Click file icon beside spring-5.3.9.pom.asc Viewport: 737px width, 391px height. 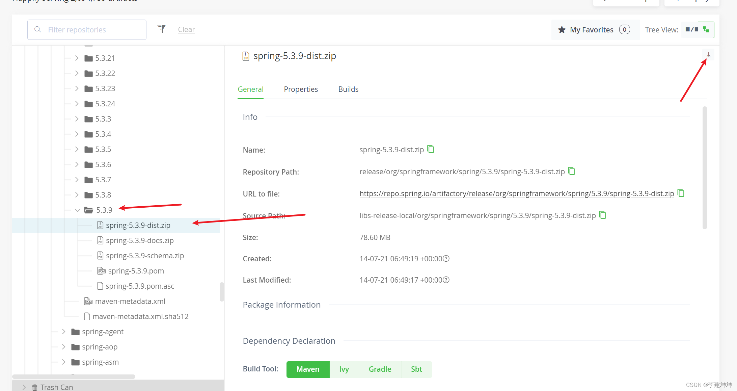click(100, 286)
